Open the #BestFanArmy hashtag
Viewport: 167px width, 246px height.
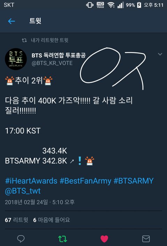coord(85,181)
